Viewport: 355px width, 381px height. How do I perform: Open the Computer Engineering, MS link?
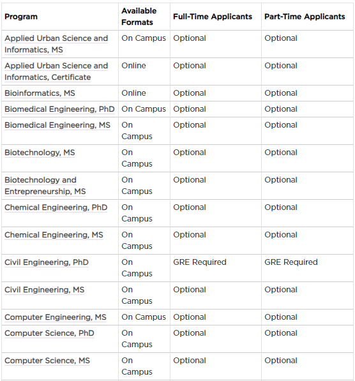56,317
